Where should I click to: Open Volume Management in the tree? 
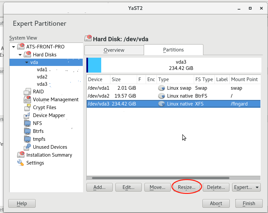(56, 100)
